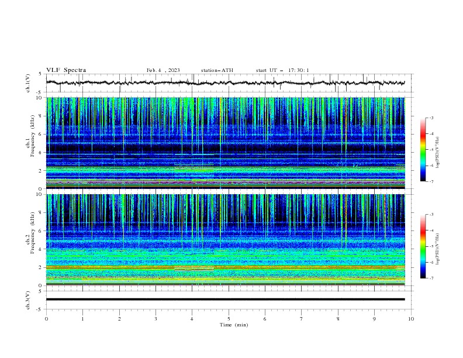
Task: Click the "Time (min)" axis title
Action: point(234,325)
